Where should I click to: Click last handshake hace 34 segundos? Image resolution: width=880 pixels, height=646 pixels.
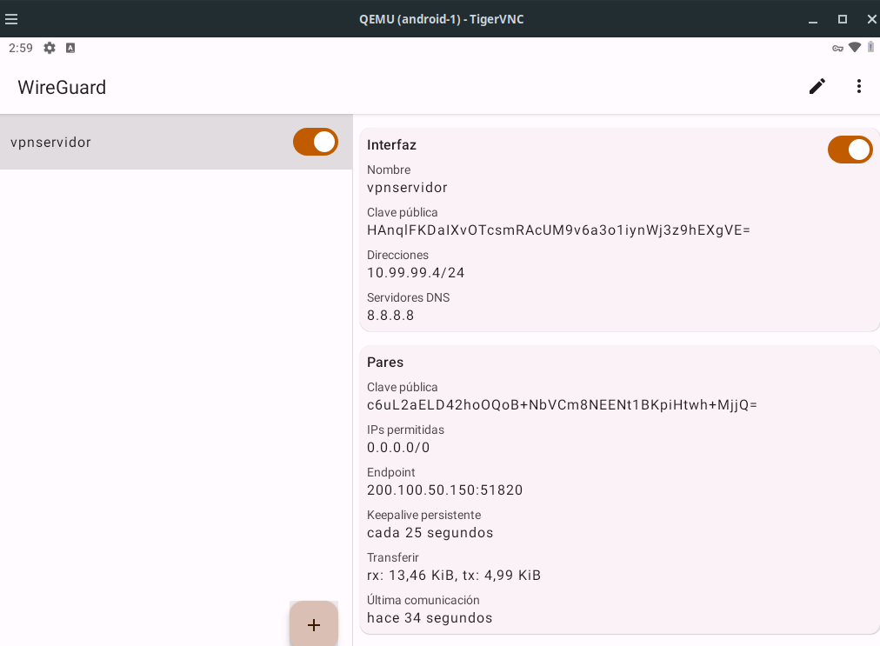pos(430,618)
